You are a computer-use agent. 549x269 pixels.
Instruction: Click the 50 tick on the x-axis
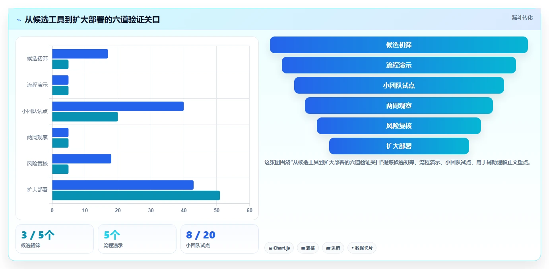tap(216, 210)
